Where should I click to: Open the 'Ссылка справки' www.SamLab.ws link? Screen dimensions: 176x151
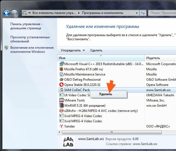click(x=145, y=144)
